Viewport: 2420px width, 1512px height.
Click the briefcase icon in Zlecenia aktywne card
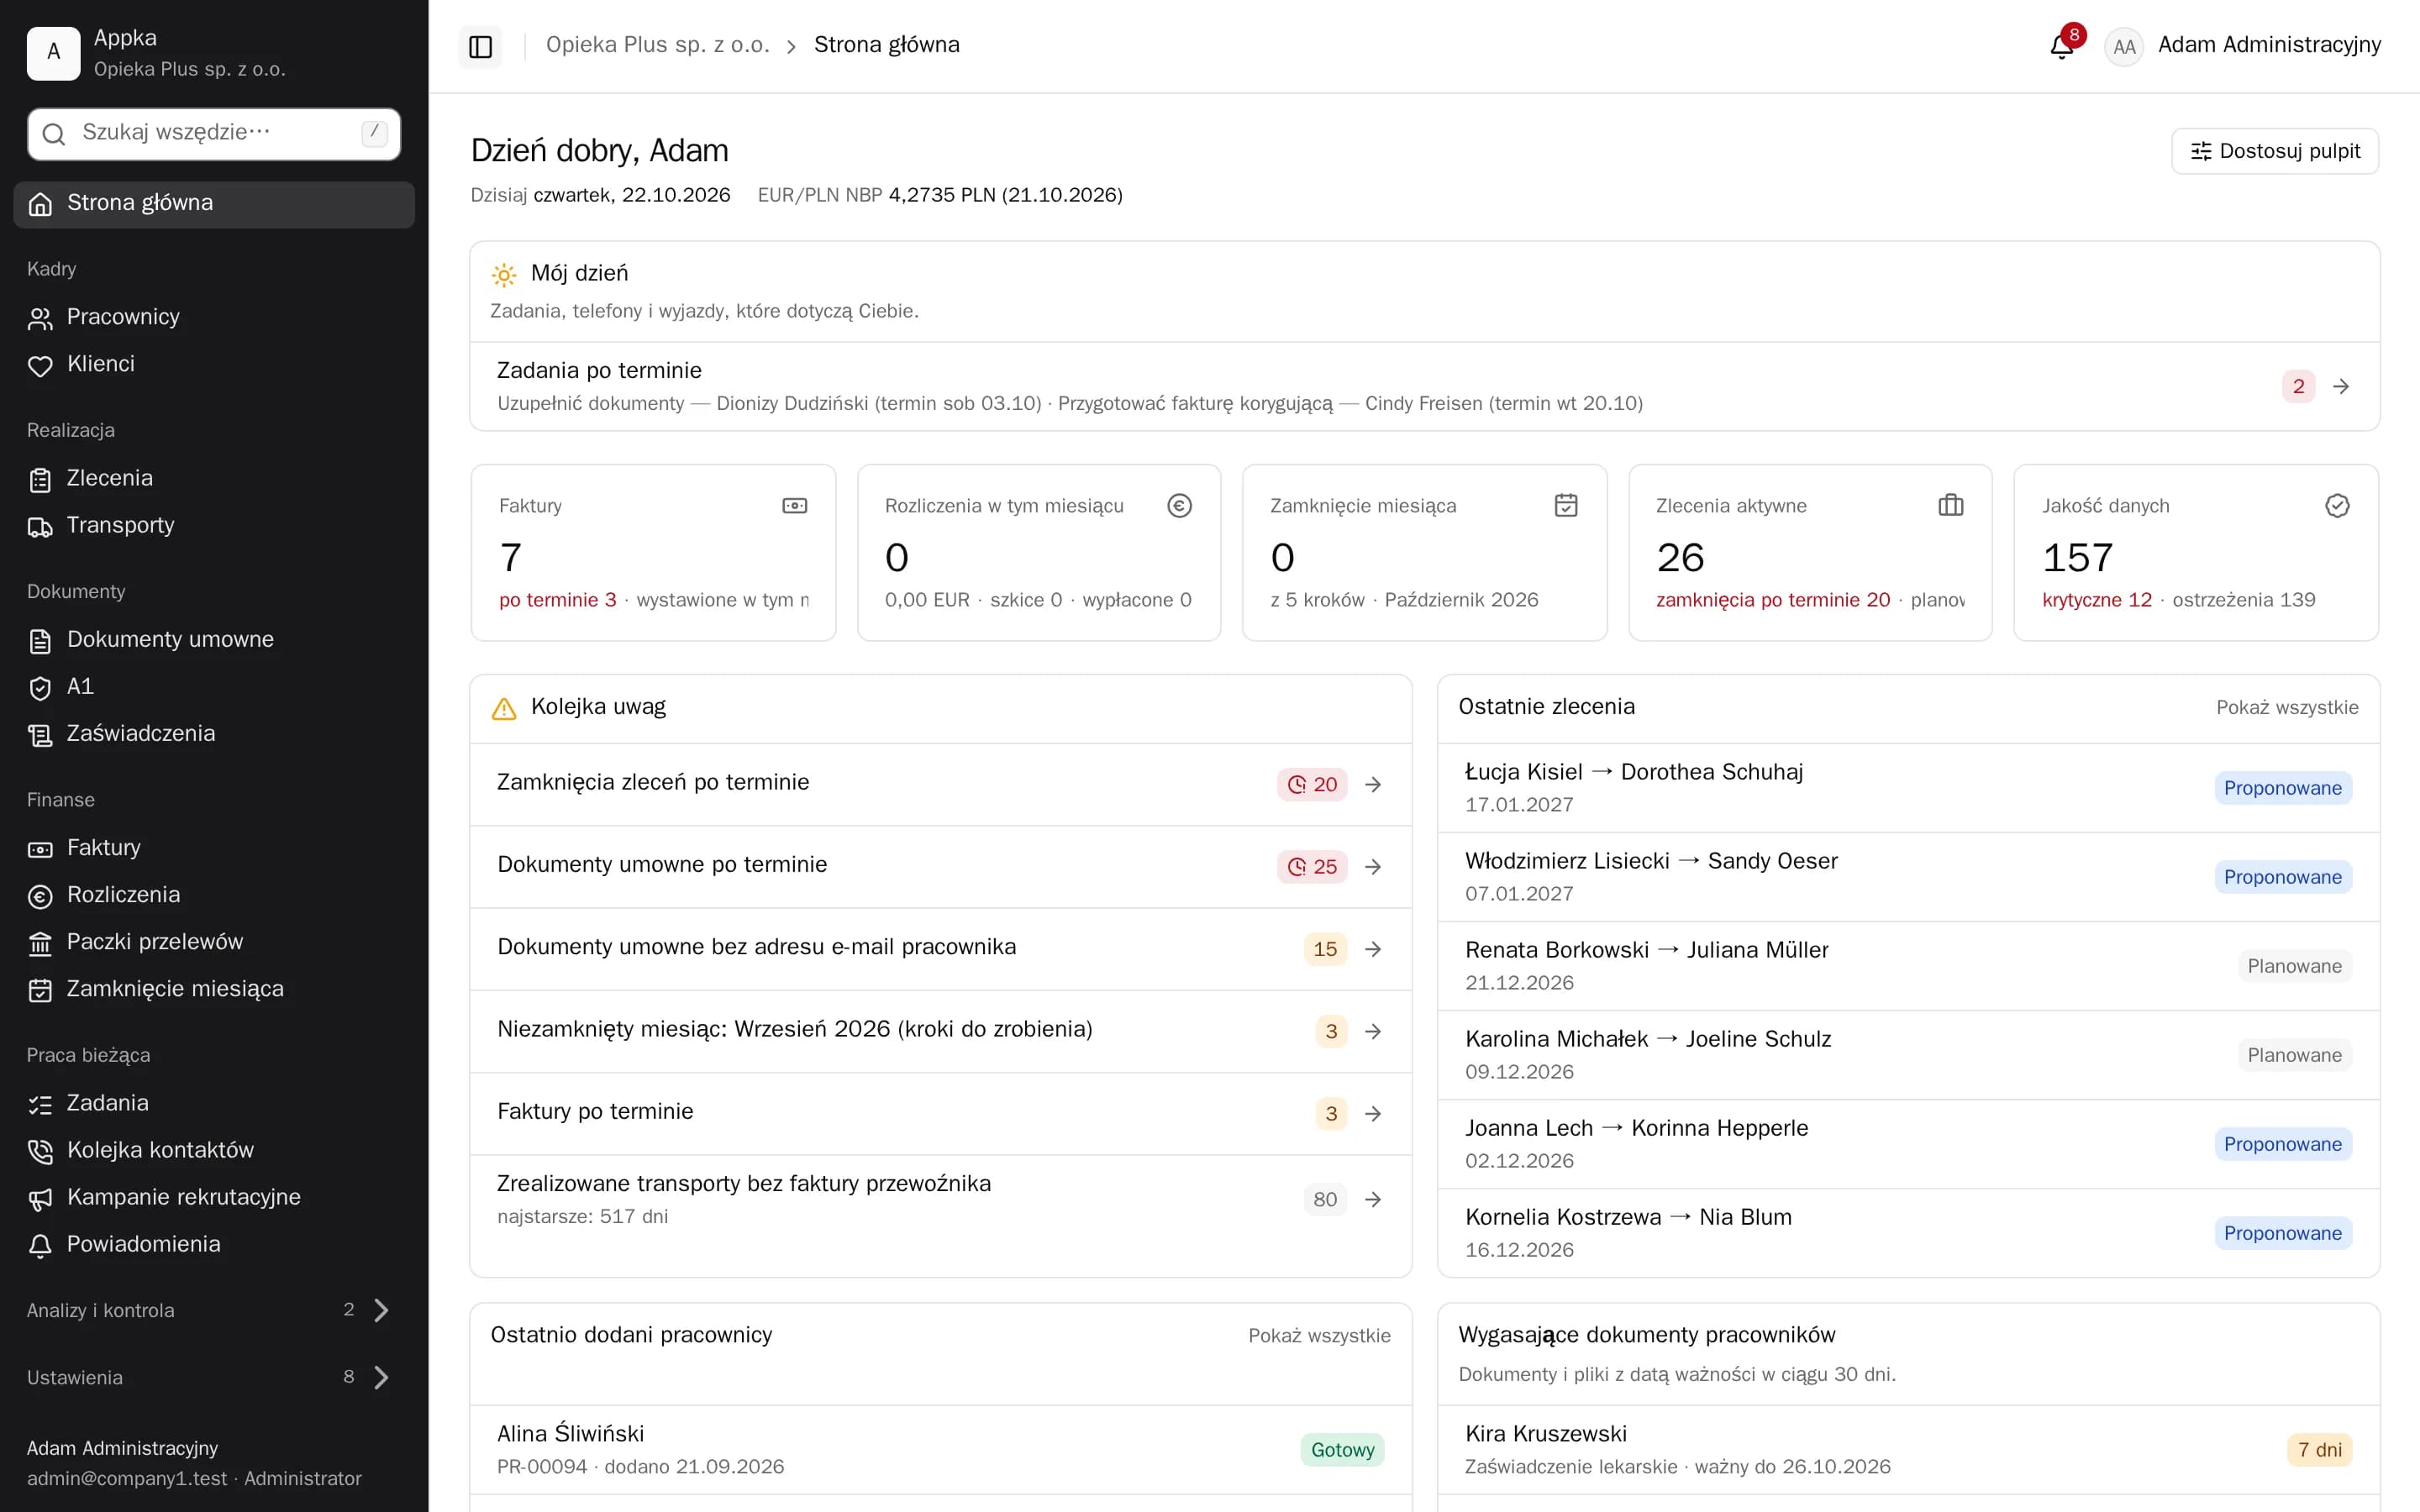pos(1951,506)
